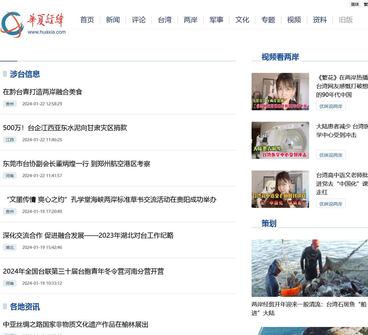Go to the 军事 section
368x335 pixels.
[216, 20]
